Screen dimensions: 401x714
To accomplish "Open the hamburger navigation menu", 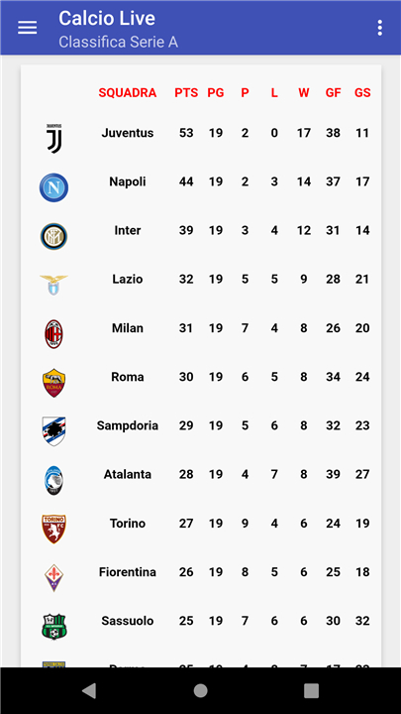I will [28, 28].
